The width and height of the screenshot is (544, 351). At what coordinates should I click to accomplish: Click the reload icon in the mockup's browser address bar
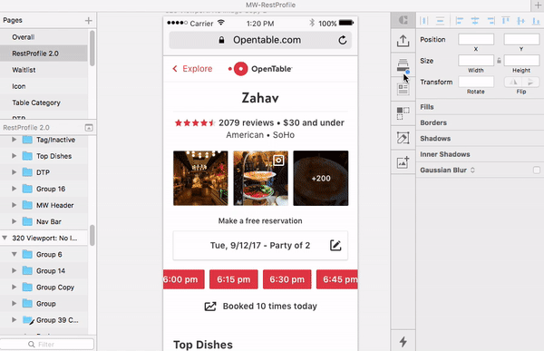(x=343, y=40)
